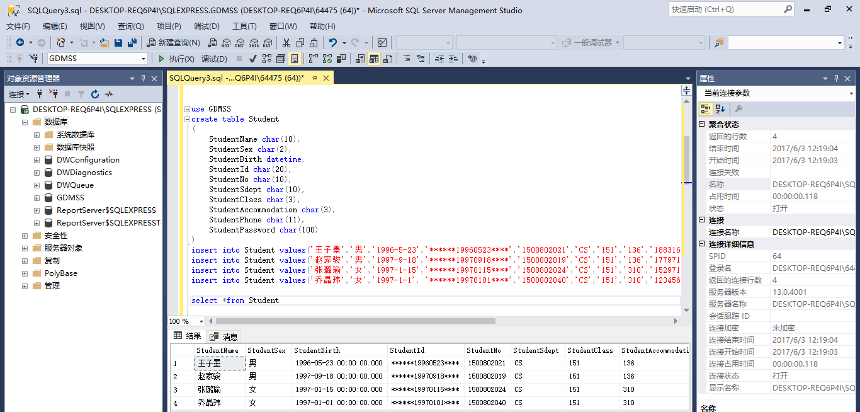Viewport: 860px width, 412px height.
Task: Toggle Include Client Statistics
Action: pyautogui.click(x=341, y=59)
